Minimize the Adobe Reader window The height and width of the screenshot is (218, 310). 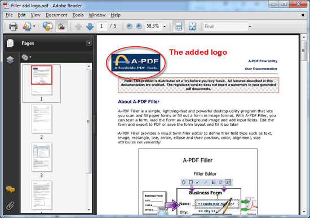point(273,4)
